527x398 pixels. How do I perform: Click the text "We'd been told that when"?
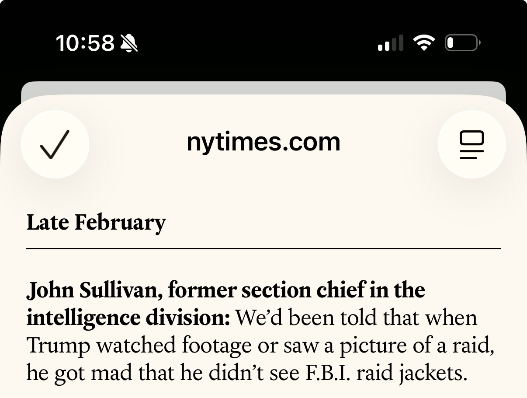(356, 318)
